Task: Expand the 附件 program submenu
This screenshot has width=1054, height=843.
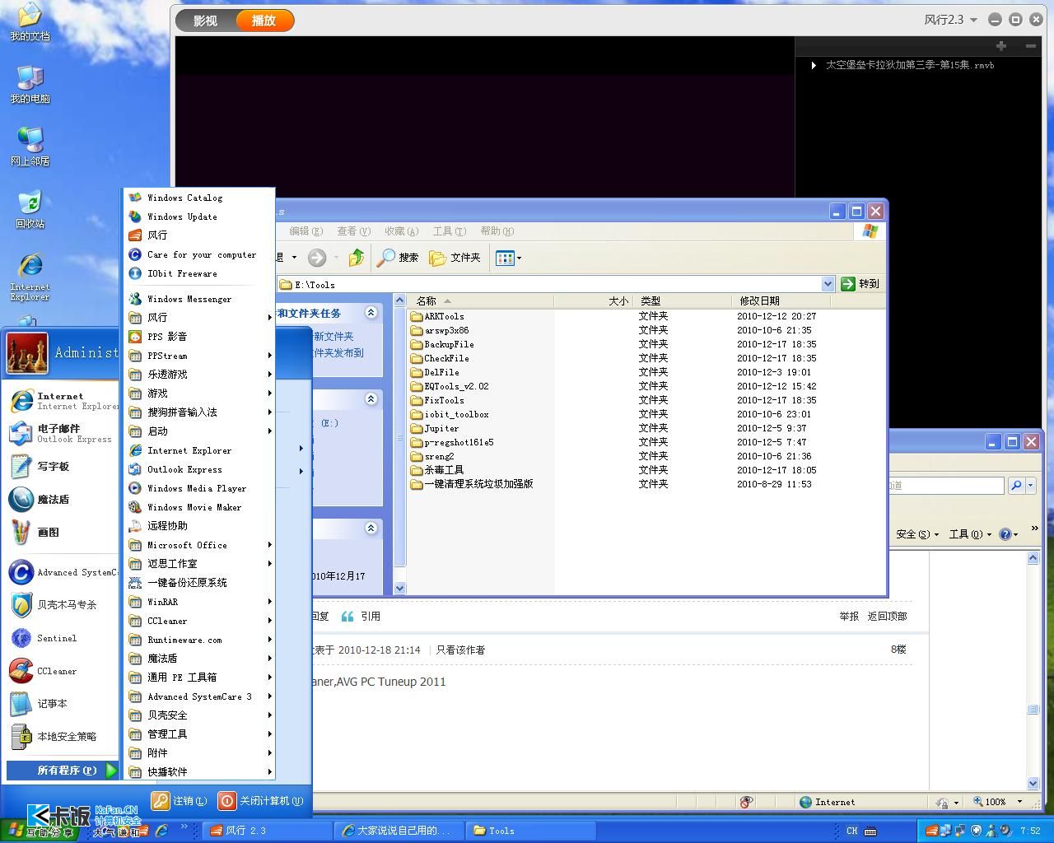Action: (x=198, y=753)
